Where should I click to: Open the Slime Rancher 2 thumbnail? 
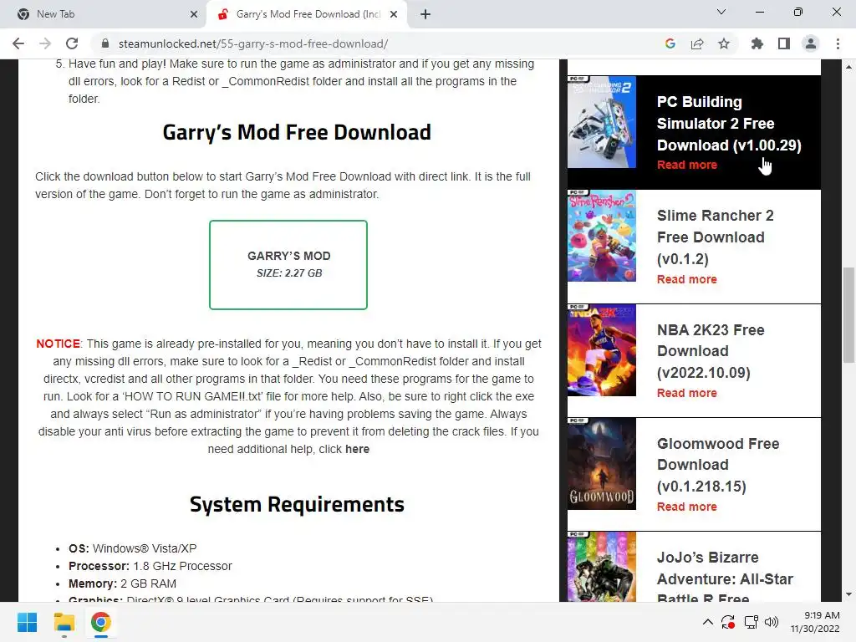[x=602, y=236]
